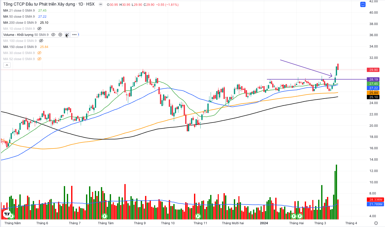Click the red 28.336M volume label

click(375, 199)
